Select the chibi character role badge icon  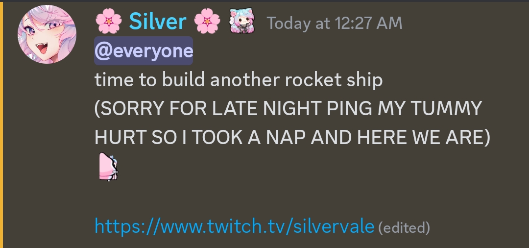coord(241,21)
